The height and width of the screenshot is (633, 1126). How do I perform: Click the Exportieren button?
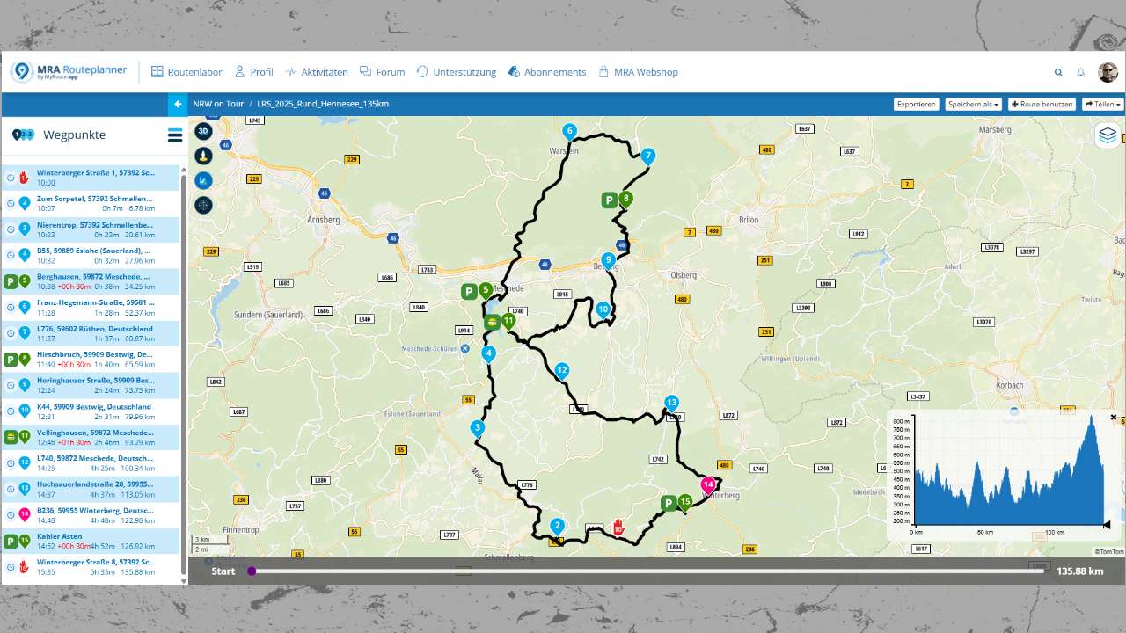tap(916, 104)
